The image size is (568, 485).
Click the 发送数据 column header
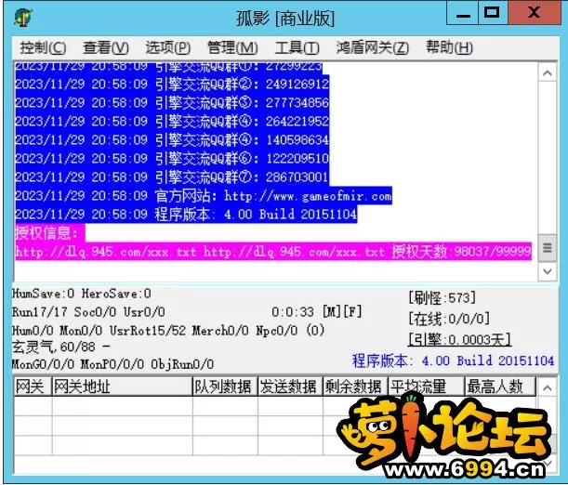coord(290,387)
